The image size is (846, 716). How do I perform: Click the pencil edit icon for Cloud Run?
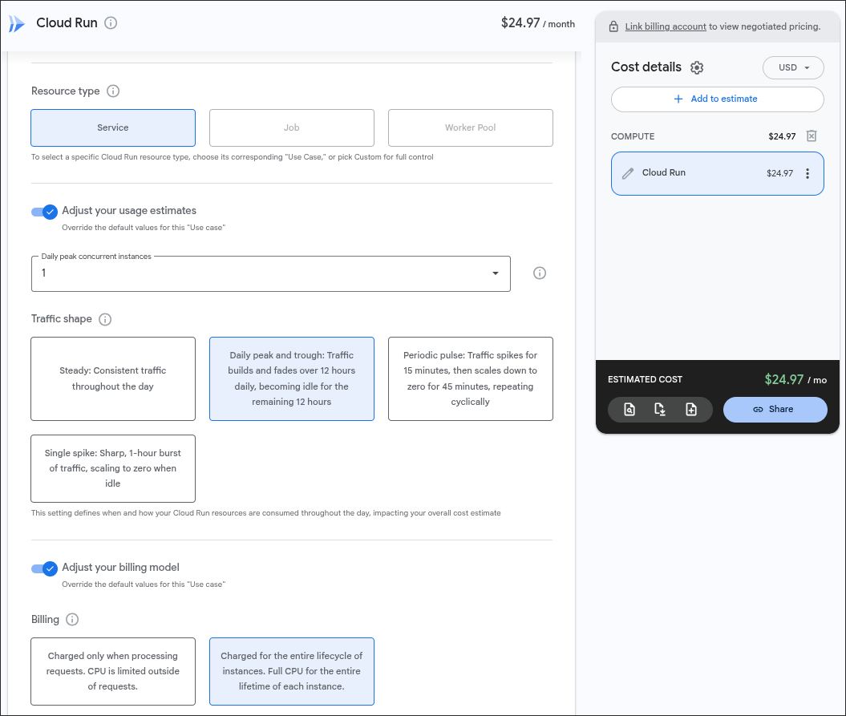pyautogui.click(x=628, y=173)
